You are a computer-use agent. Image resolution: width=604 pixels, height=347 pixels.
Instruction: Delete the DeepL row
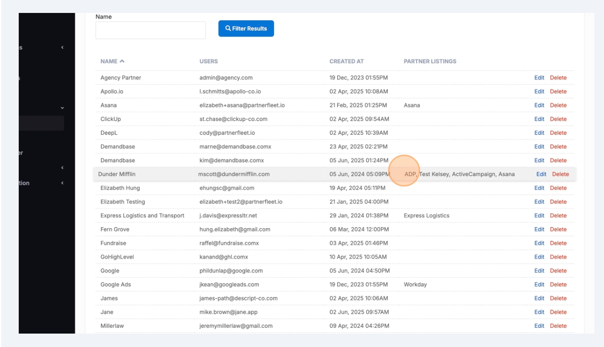click(x=558, y=133)
